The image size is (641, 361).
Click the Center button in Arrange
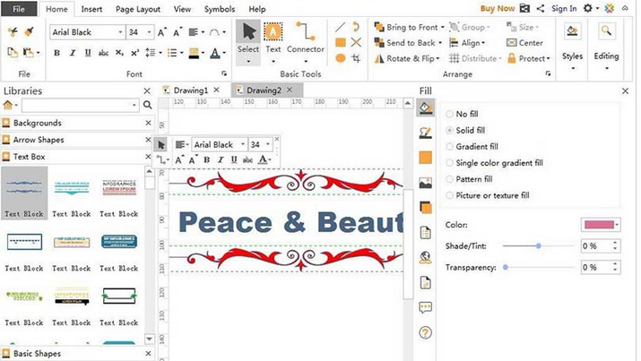point(524,43)
